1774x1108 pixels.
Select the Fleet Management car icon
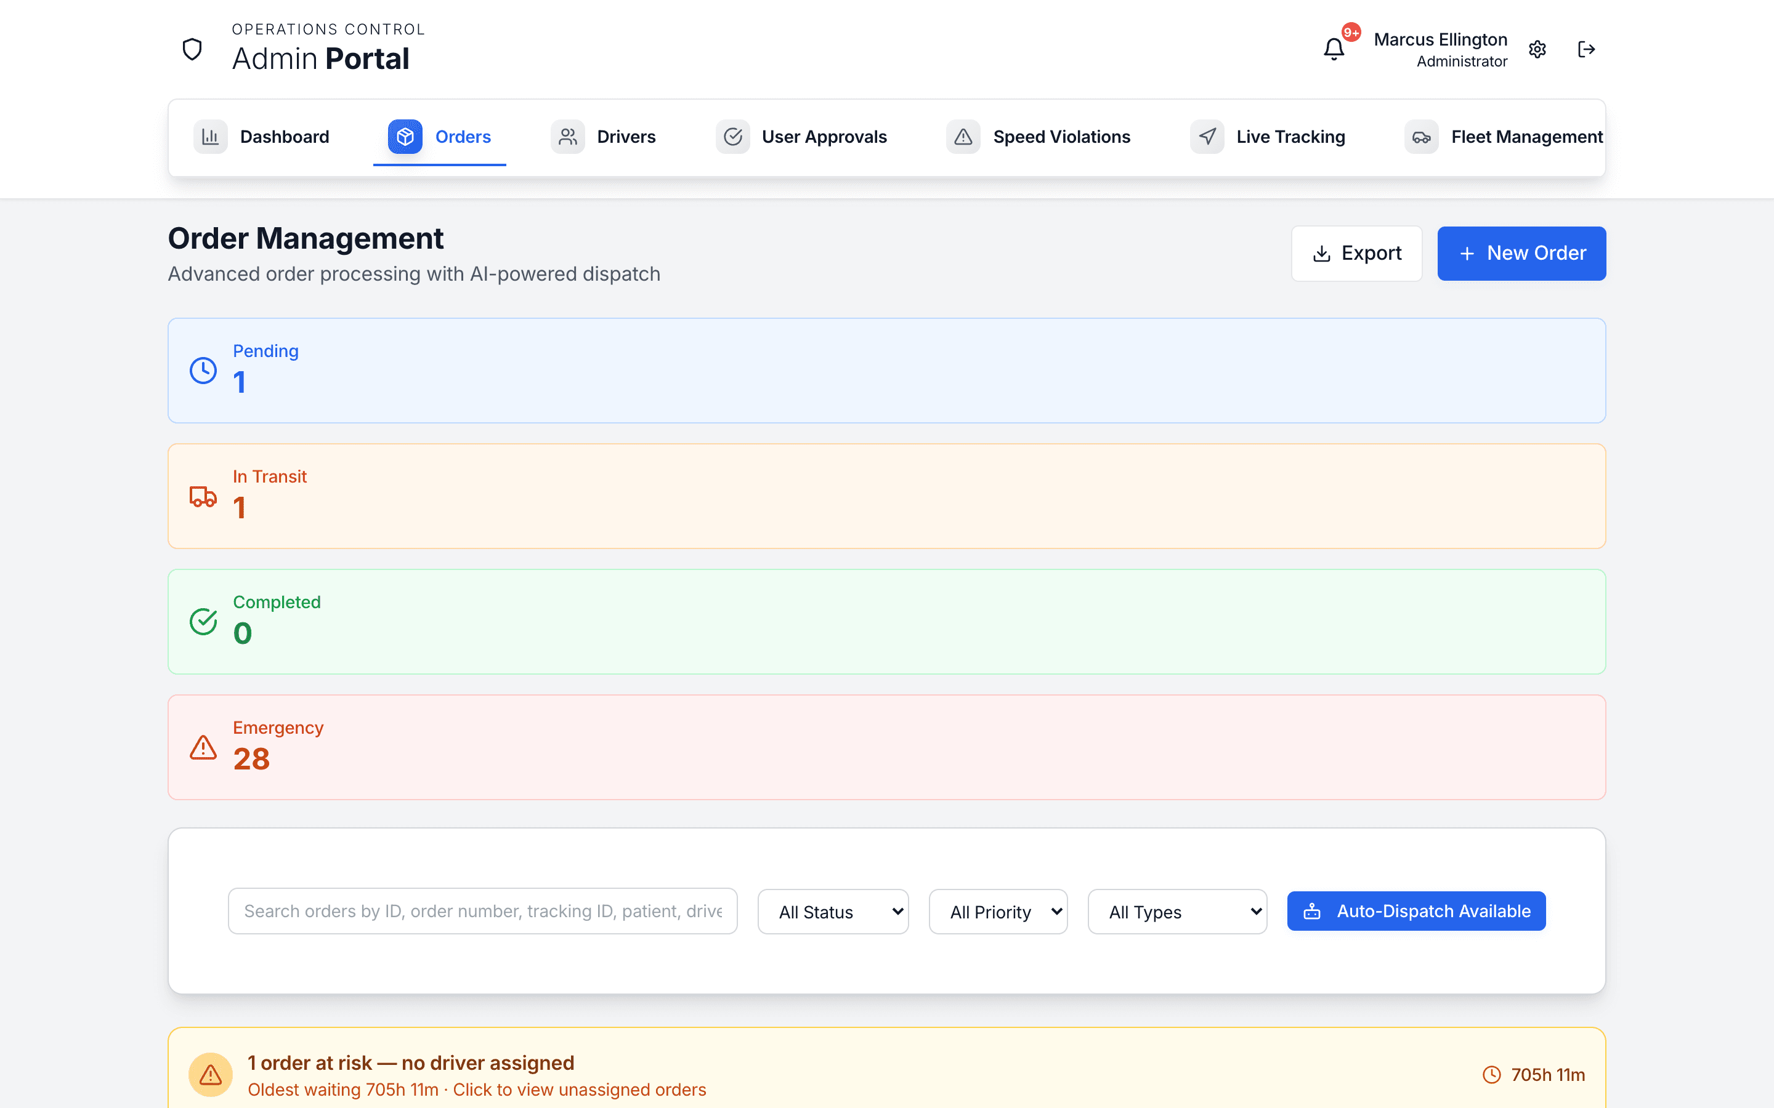coord(1422,136)
